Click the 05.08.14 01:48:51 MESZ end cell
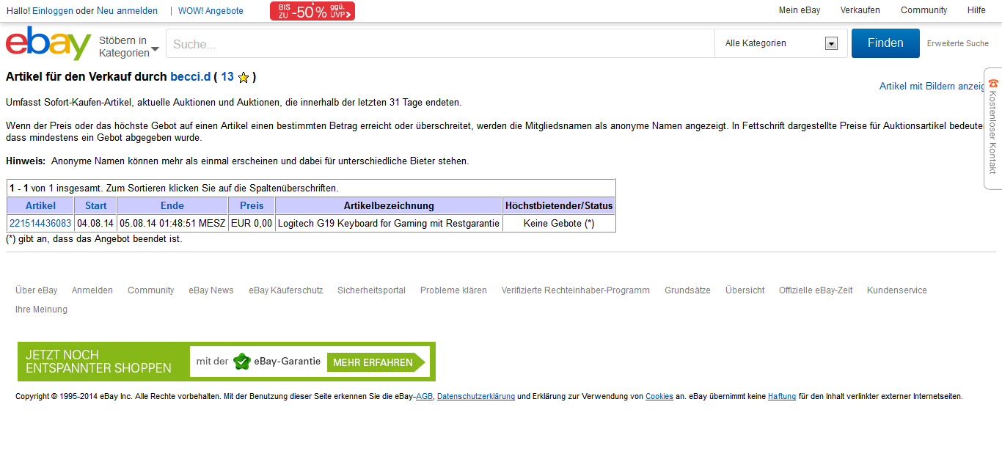This screenshot has width=1002, height=465. 172,223
